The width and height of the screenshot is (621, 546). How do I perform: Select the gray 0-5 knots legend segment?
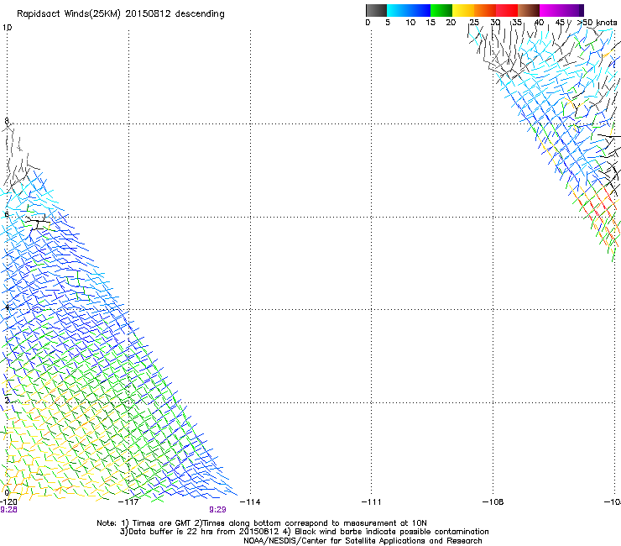376,10
